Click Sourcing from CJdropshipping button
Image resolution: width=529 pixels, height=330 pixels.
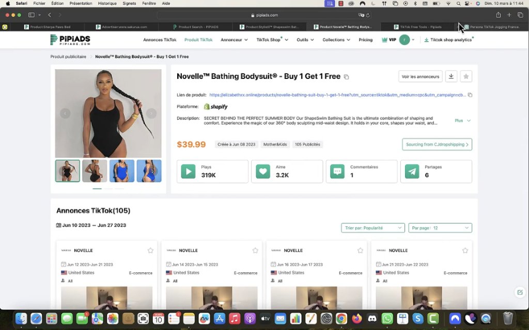click(x=437, y=144)
